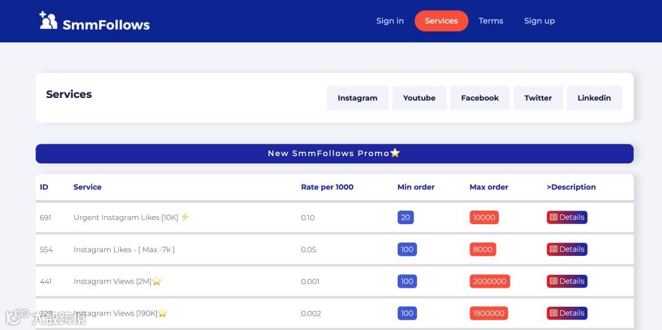Click the Min order column header
662x330 pixels.
pos(416,187)
